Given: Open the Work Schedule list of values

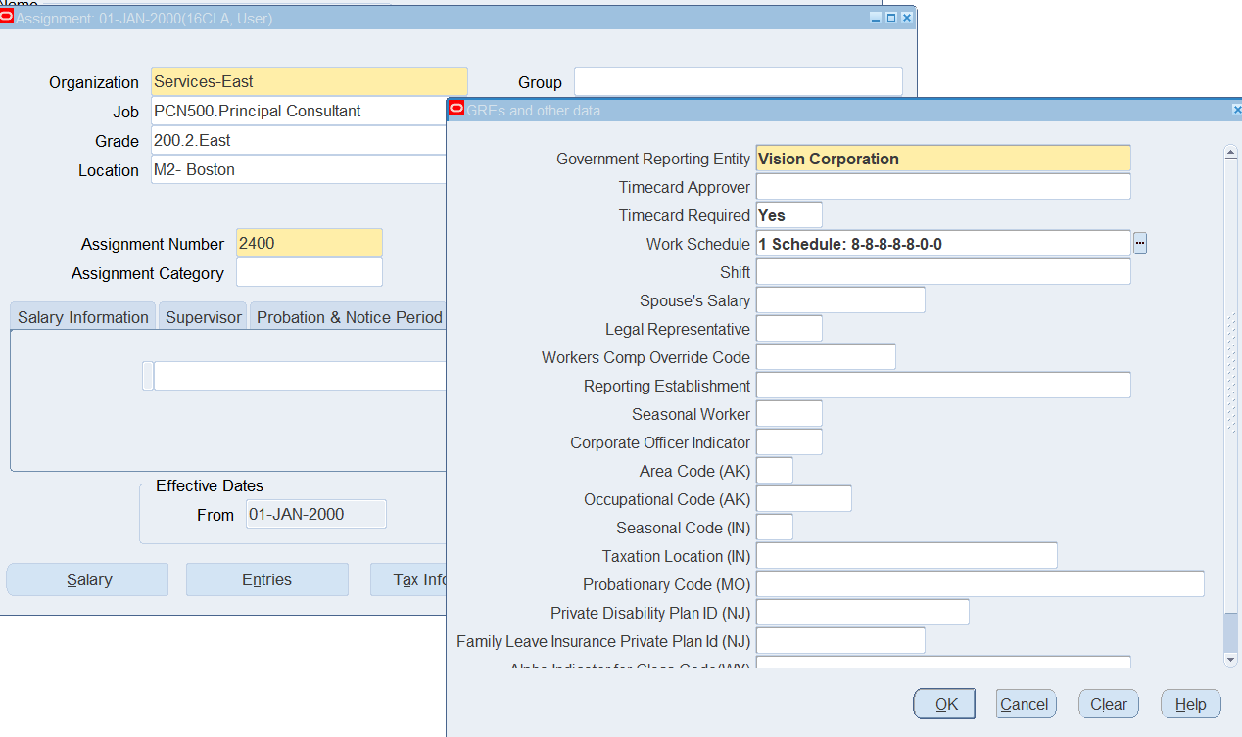Looking at the screenshot, I should (1140, 244).
